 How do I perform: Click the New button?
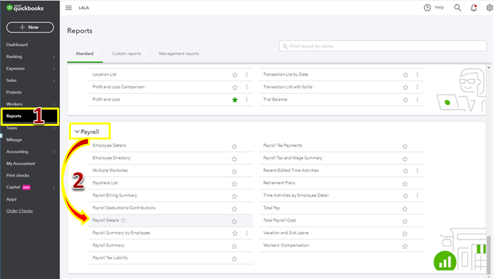[x=30, y=27]
